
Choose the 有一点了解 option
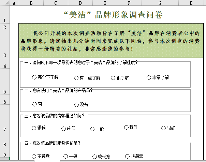[x=76, y=77]
